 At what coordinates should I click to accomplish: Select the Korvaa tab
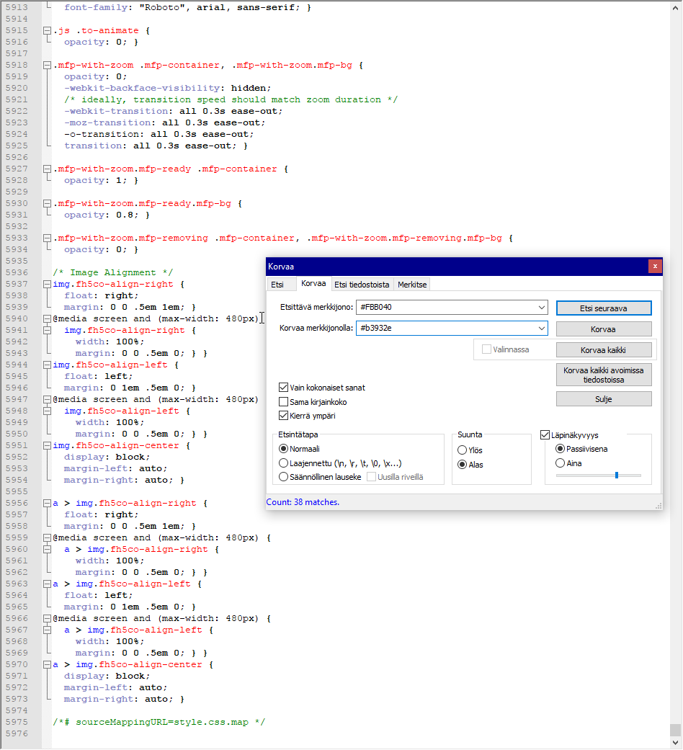tap(313, 284)
